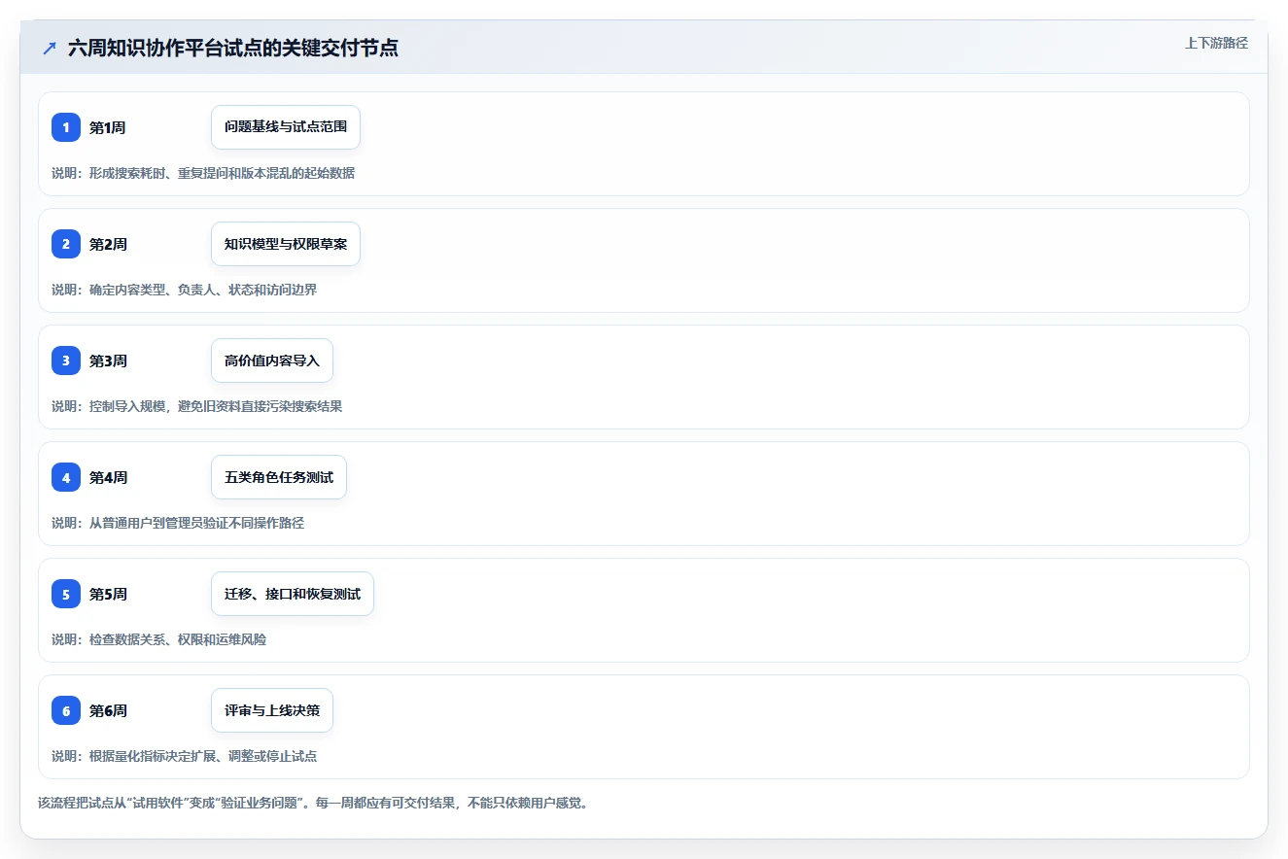Screen dimensions: 1288x859
Task: Select the 问题基线与试点范围 chip
Action: tap(286, 127)
